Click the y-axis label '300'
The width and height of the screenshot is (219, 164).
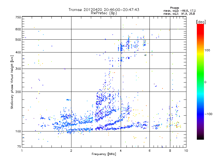18,69
